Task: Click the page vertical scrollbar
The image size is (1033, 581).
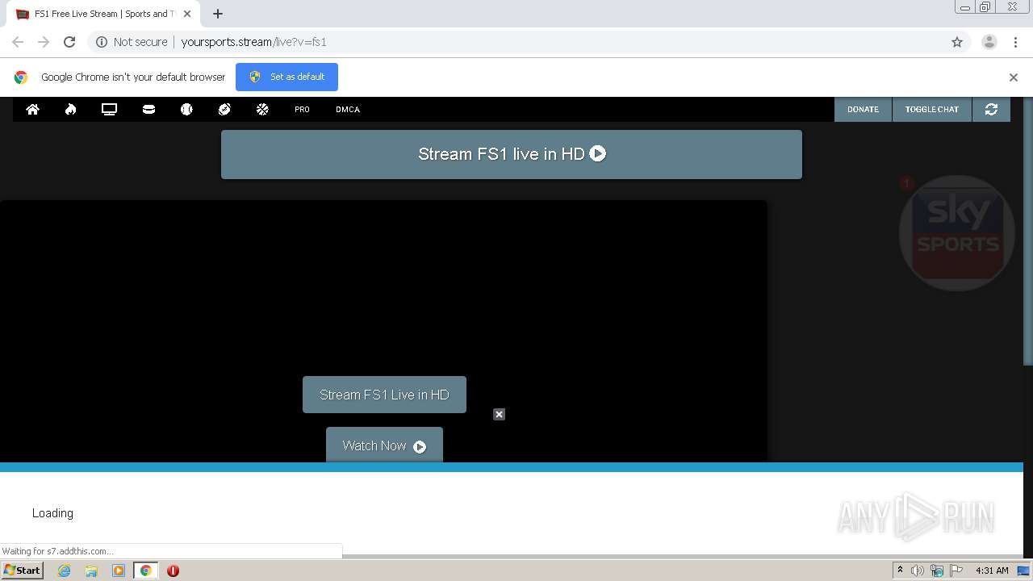Action: pyautogui.click(x=1028, y=230)
